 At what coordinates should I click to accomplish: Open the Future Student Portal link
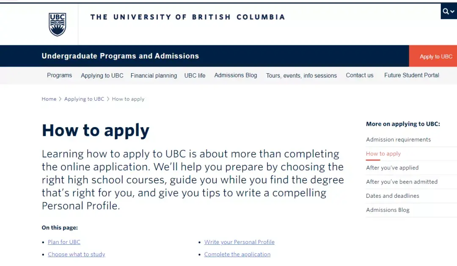point(411,75)
